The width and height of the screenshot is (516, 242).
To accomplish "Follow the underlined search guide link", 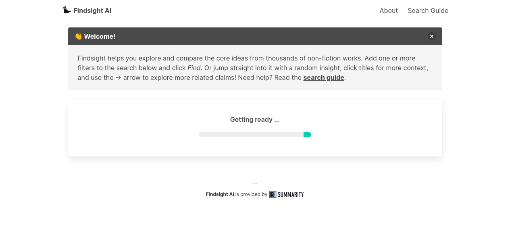I will click(x=324, y=78).
